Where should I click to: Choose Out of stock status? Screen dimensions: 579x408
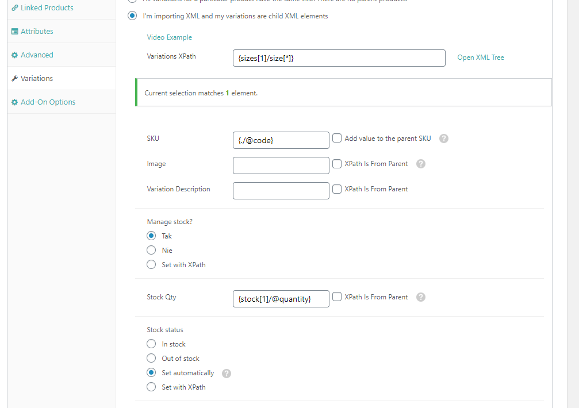tap(151, 359)
